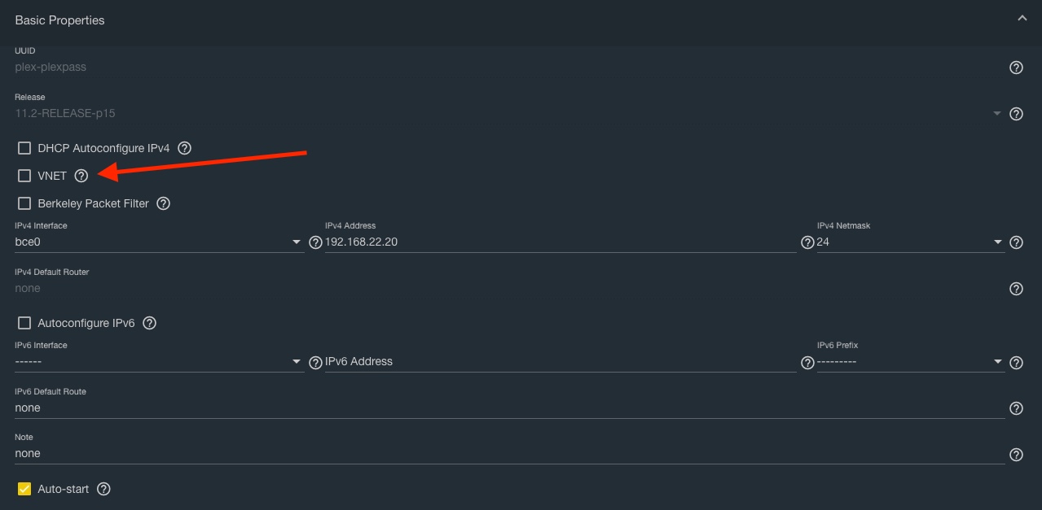The height and width of the screenshot is (510, 1042).
Task: Expand the IPv4 Netmask dropdown
Action: click(909, 242)
